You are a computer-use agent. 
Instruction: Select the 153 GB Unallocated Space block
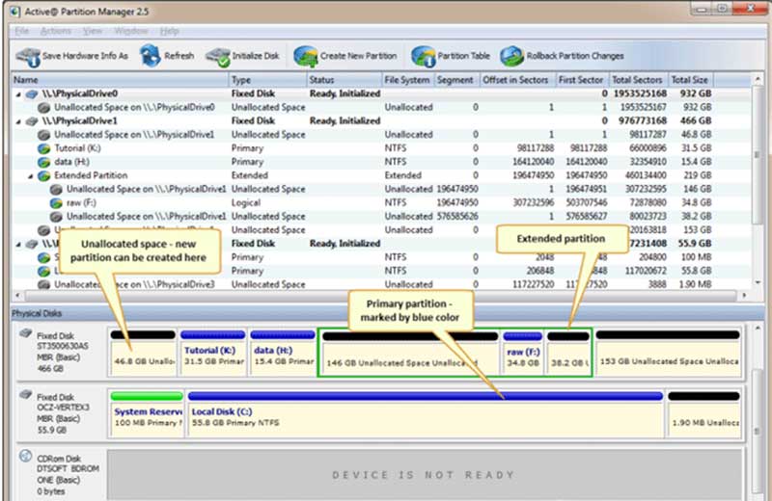point(668,353)
